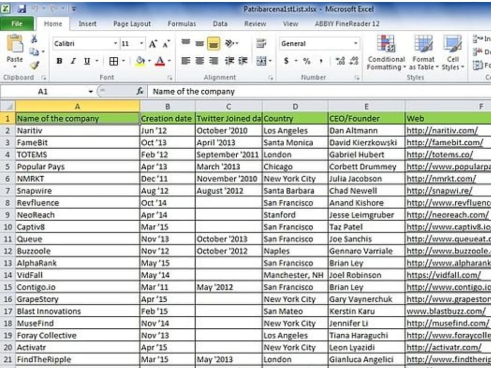Click in the formula bar text
This screenshot has height=368, width=491.
(193, 92)
